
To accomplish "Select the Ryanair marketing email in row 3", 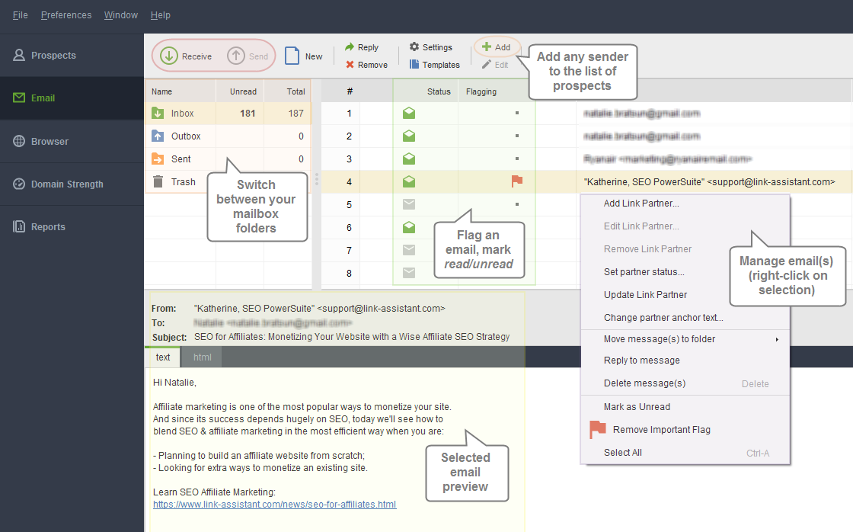I will tap(587, 159).
